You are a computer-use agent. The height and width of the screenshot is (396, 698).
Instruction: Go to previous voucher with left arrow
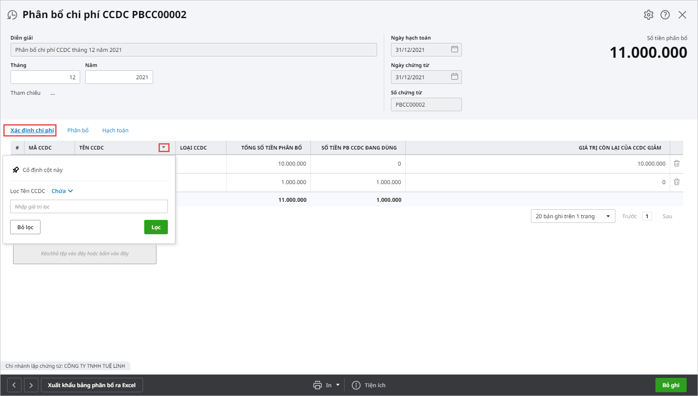[14, 385]
